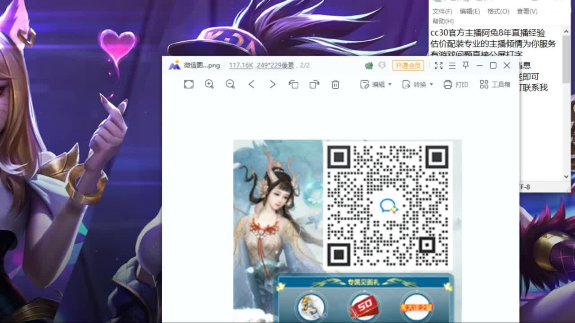This screenshot has height=323, width=575.
Task: Open the viewer hamburger menu
Action: point(452,65)
